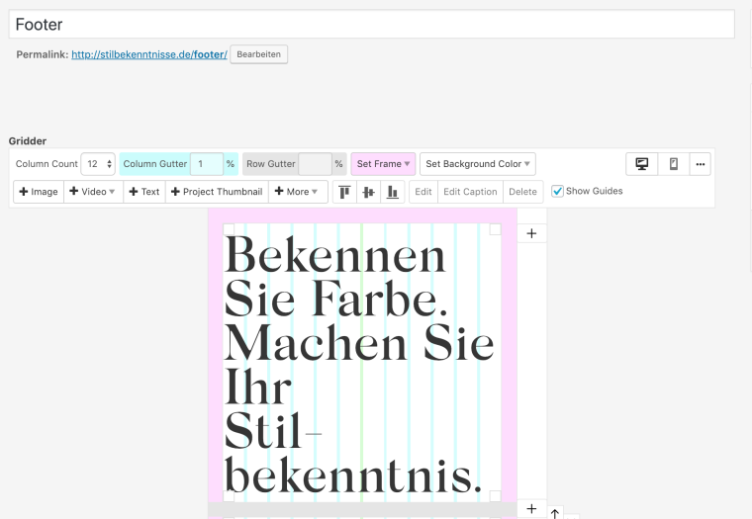The width and height of the screenshot is (752, 519).
Task: Align selected item to bottom
Action: coord(392,192)
